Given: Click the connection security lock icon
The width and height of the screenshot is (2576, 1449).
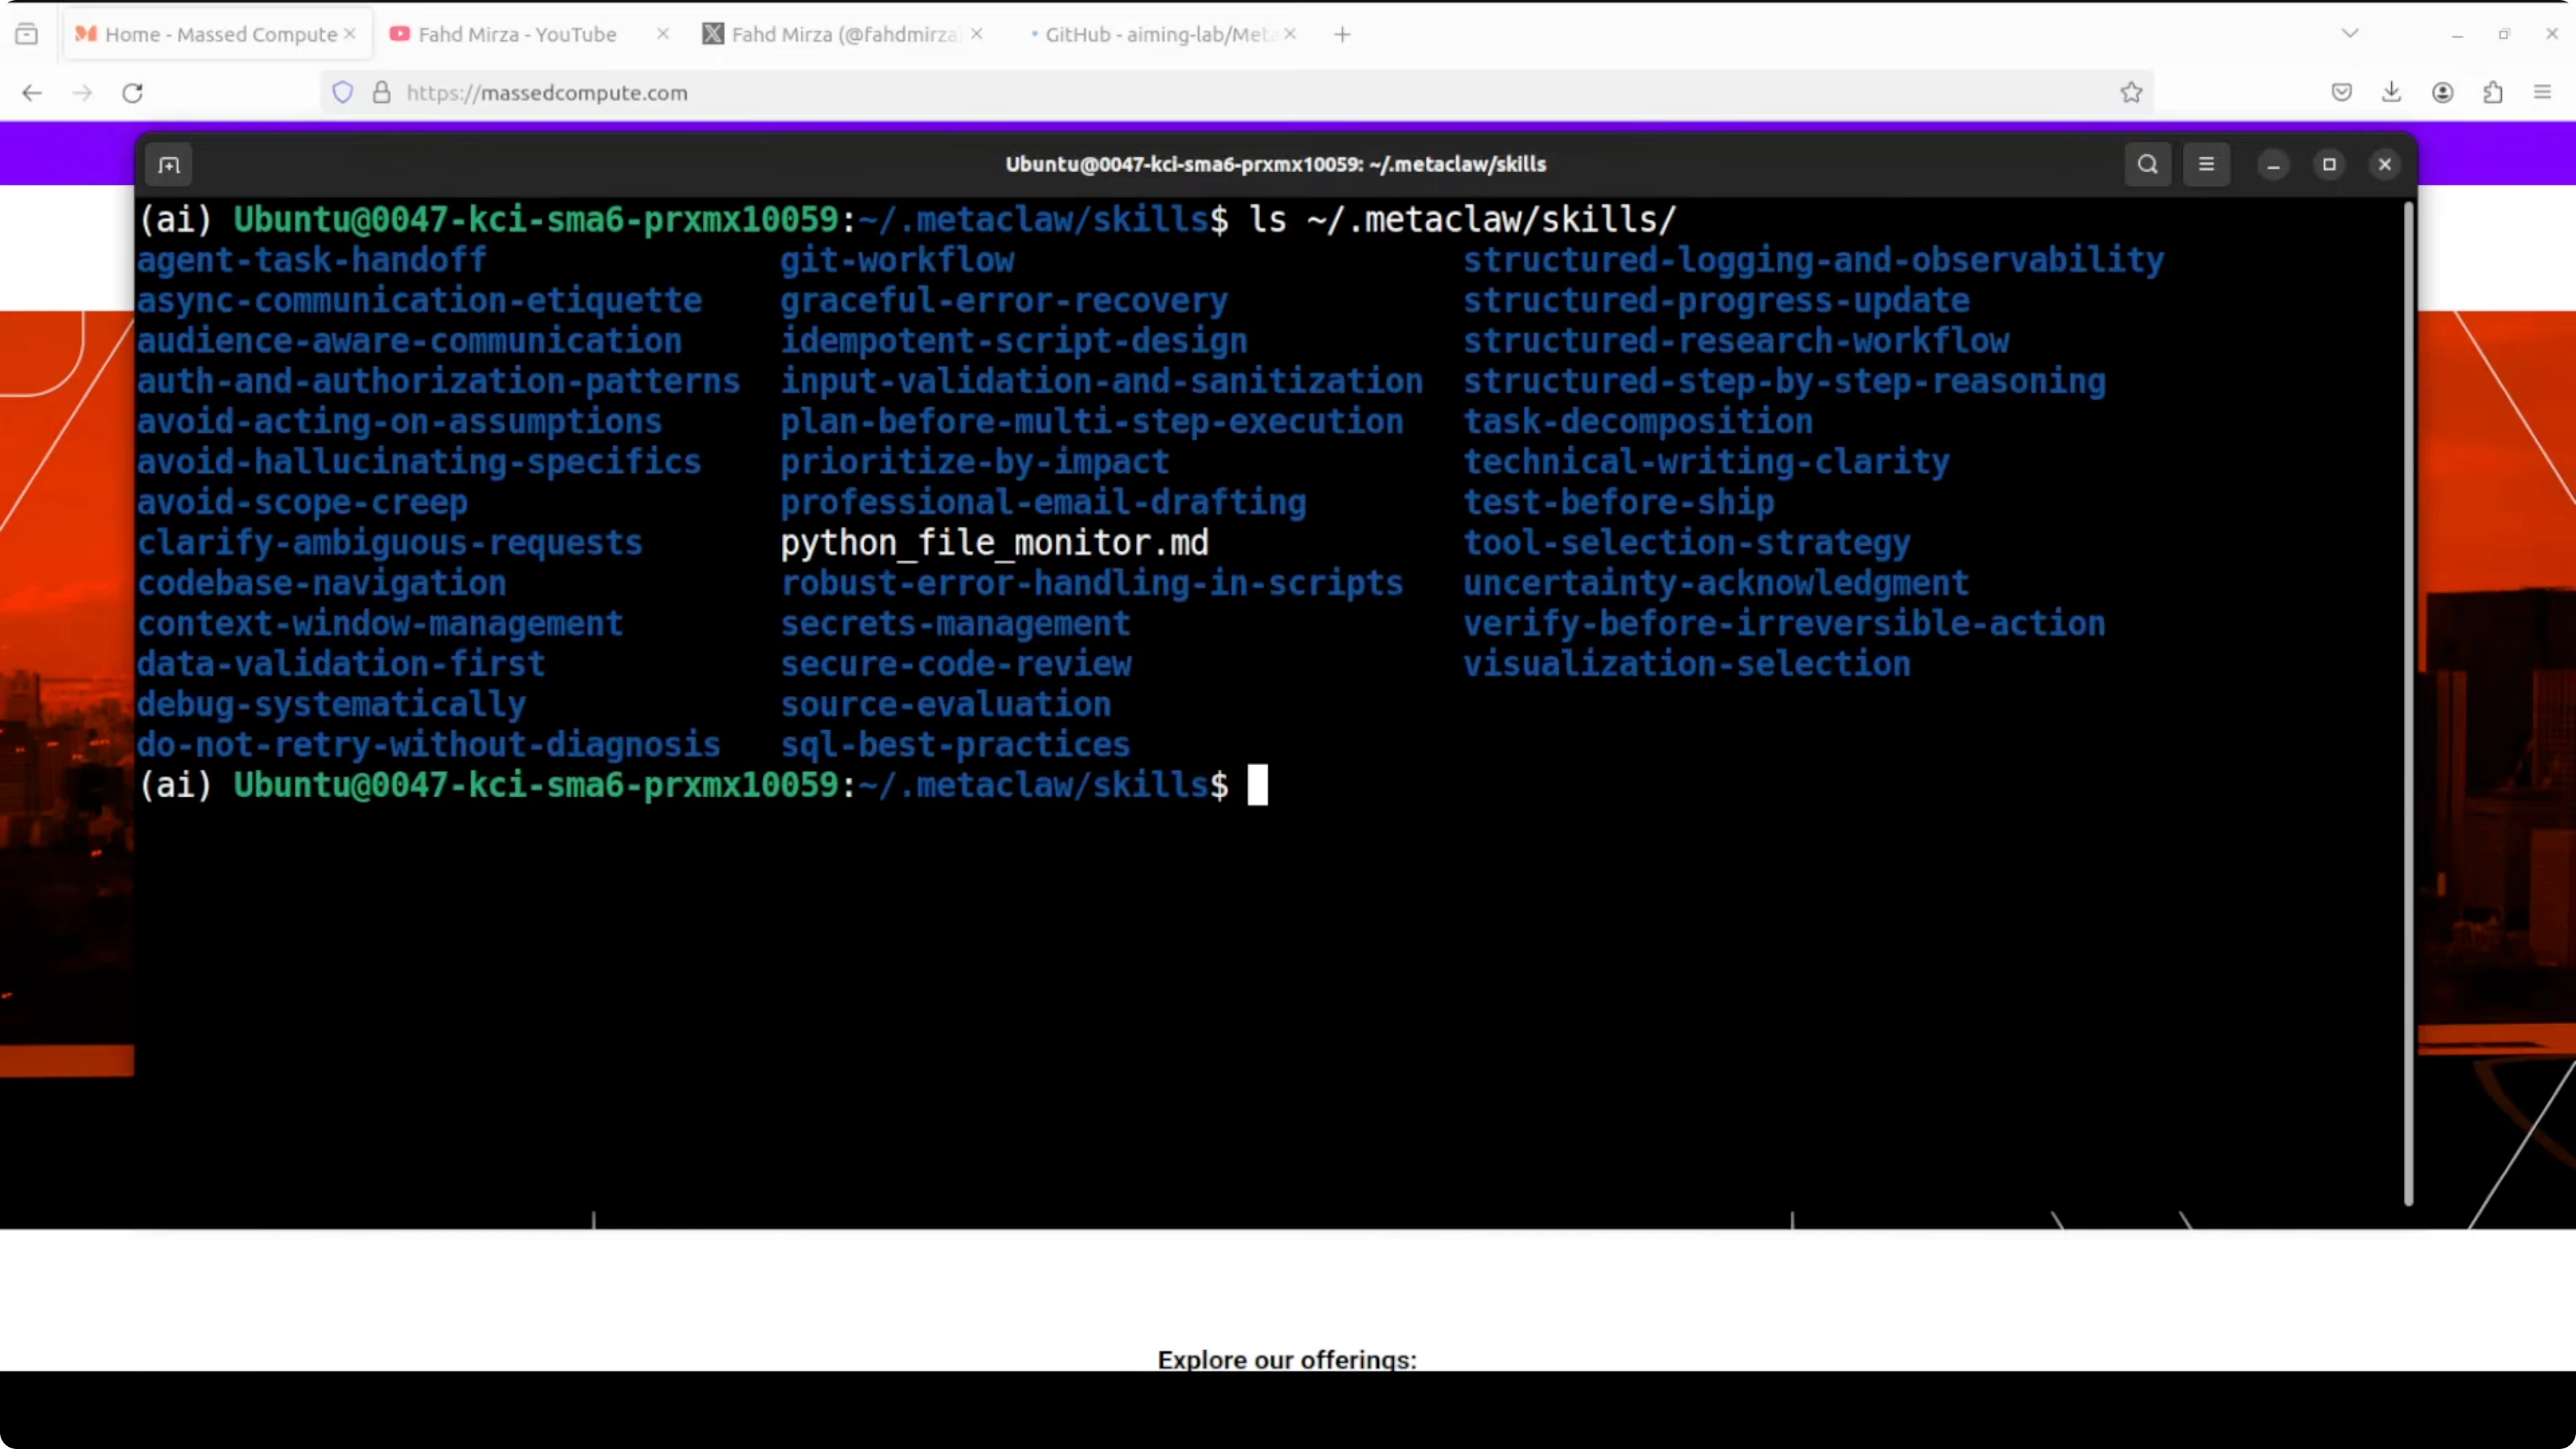Looking at the screenshot, I should coord(381,92).
